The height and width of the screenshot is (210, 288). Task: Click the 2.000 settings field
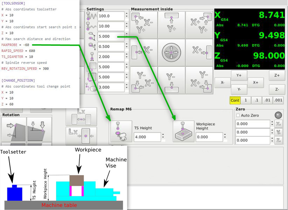point(111,57)
